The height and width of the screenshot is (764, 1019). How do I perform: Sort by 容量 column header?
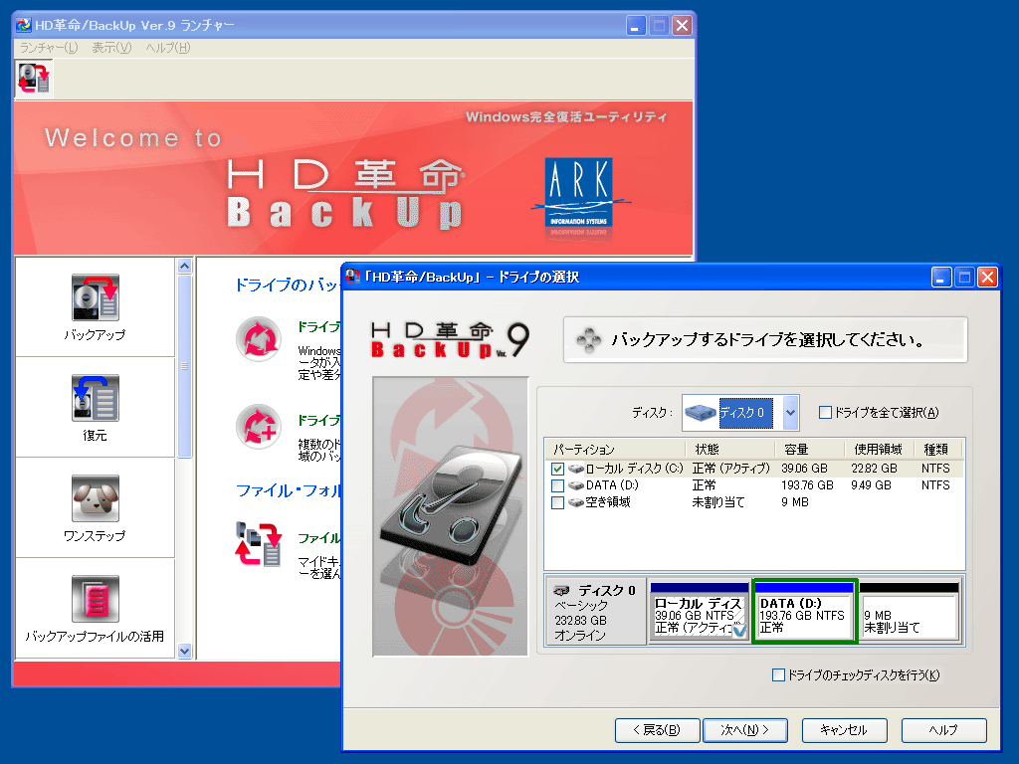pyautogui.click(x=810, y=449)
